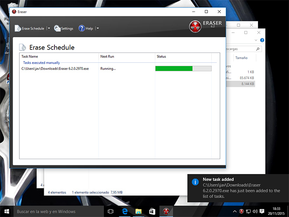Click the Erase Schedule toolbar icon

tap(18, 29)
